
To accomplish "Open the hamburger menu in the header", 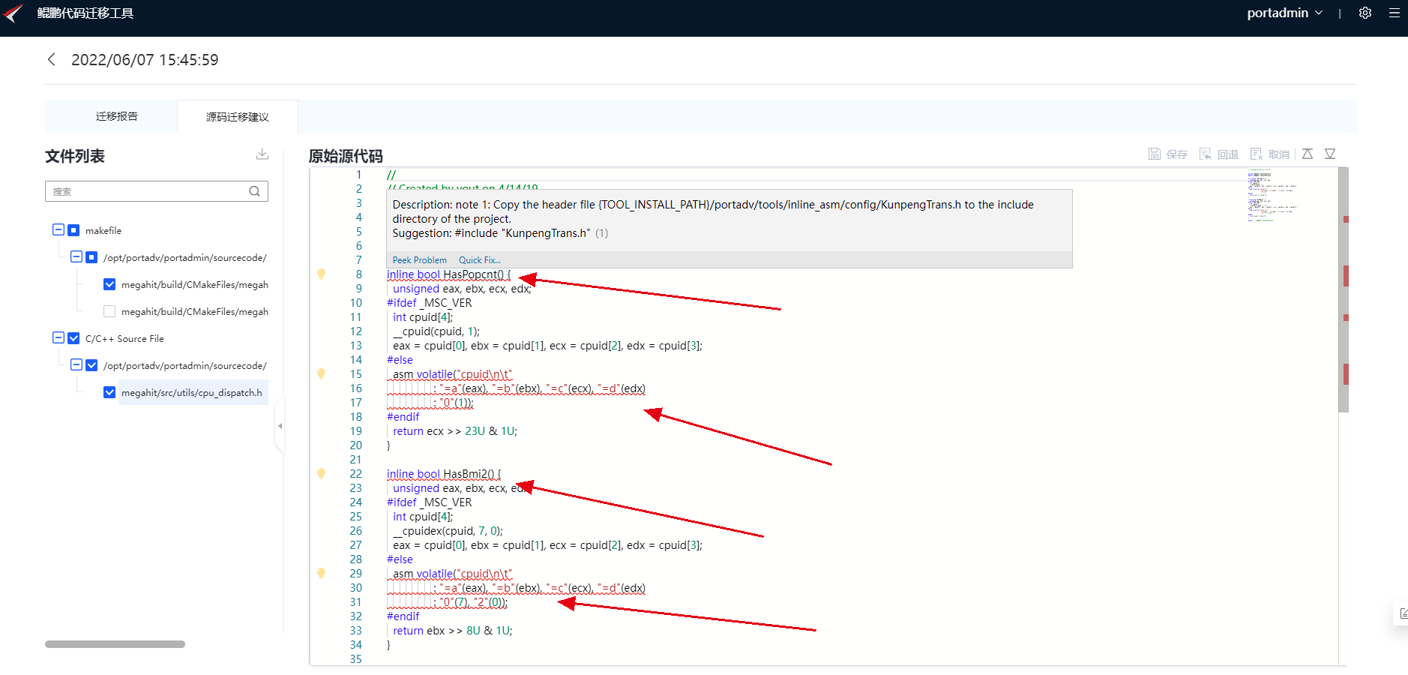I will coord(1395,13).
